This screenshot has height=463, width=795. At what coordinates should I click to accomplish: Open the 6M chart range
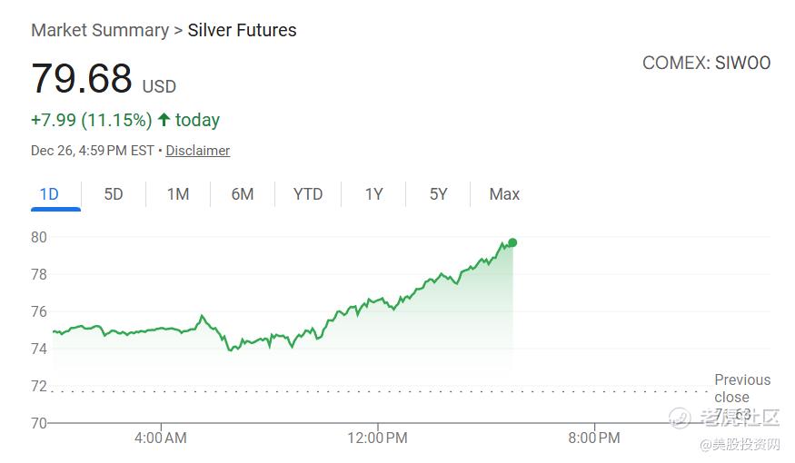point(243,194)
